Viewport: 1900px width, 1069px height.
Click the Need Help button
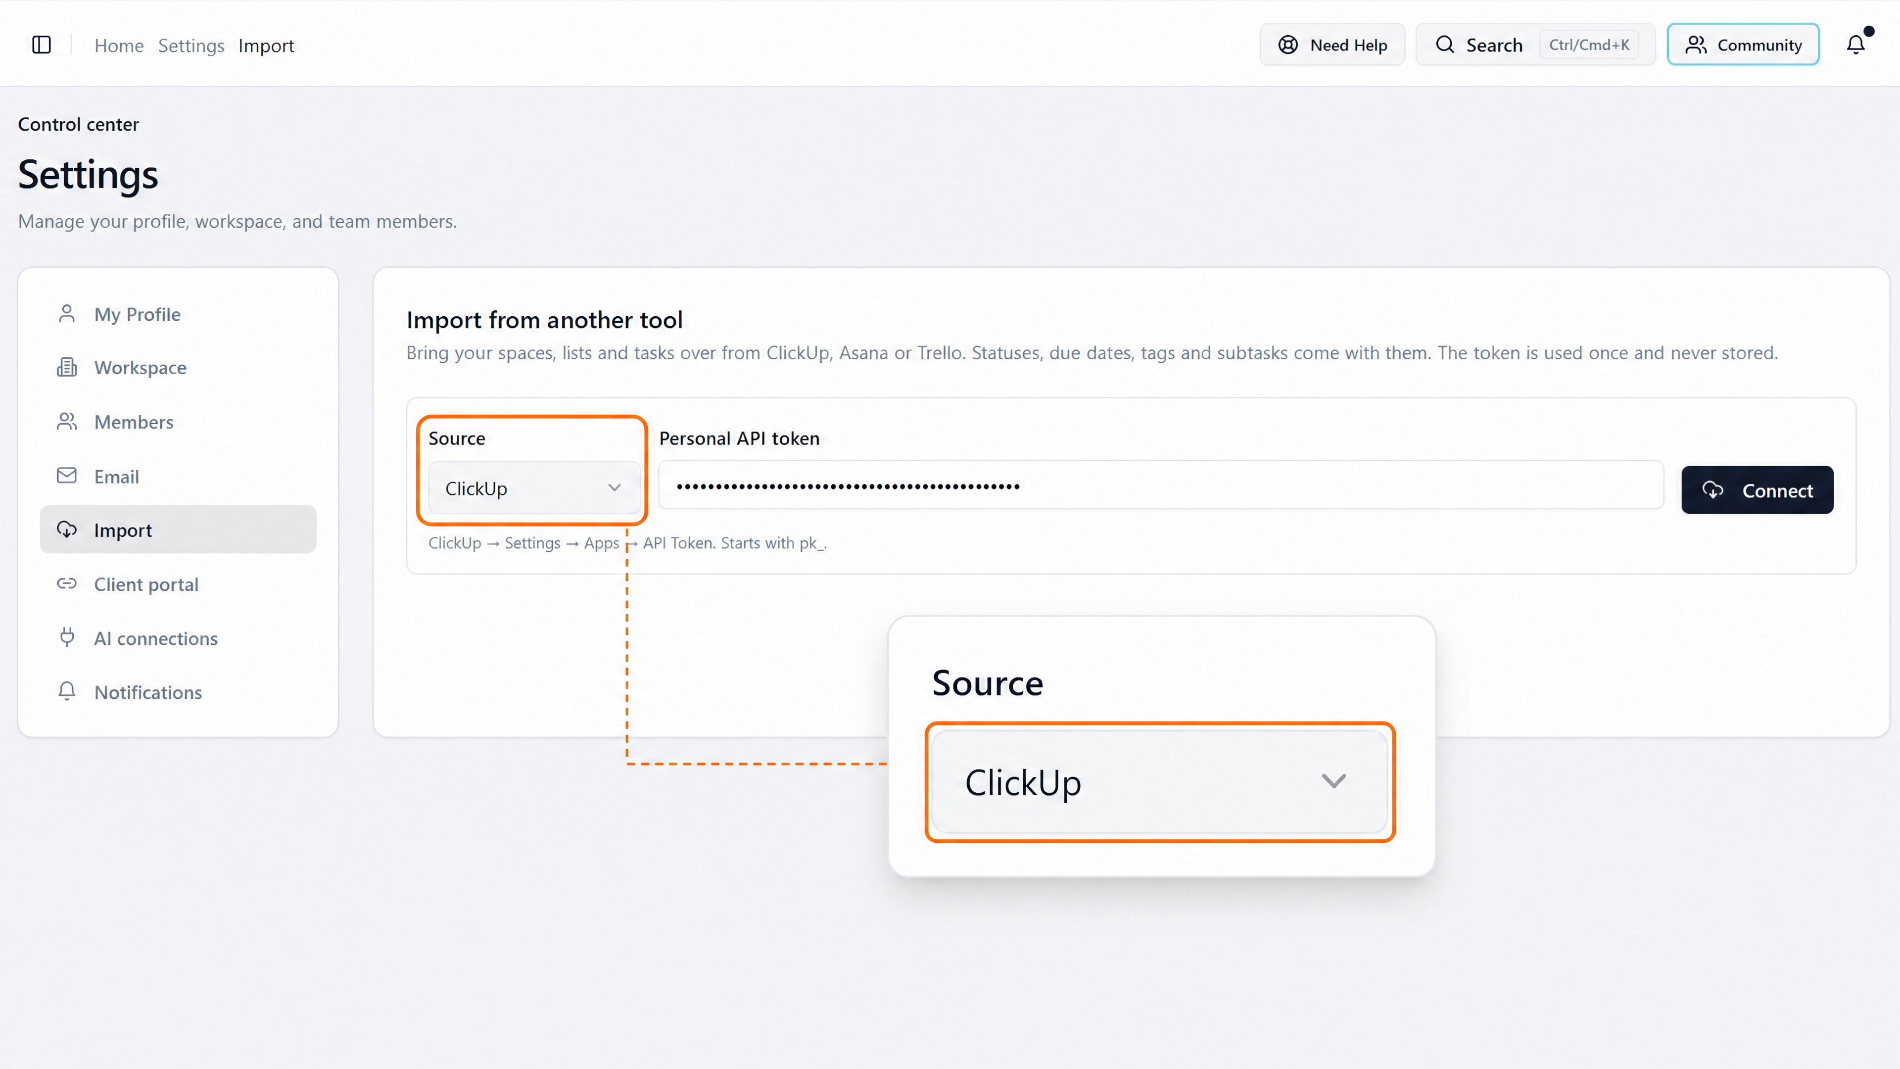coord(1332,45)
